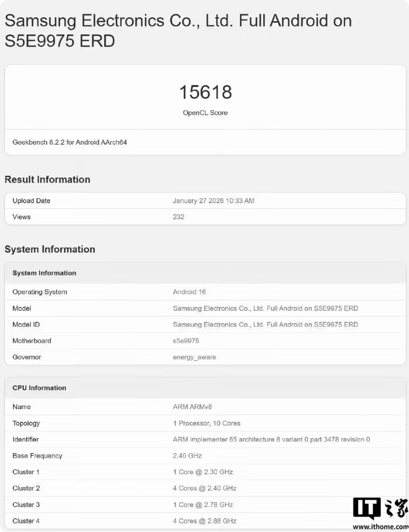The image size is (409, 532).
Task: Click the Base Frequency label
Action: coord(37,456)
